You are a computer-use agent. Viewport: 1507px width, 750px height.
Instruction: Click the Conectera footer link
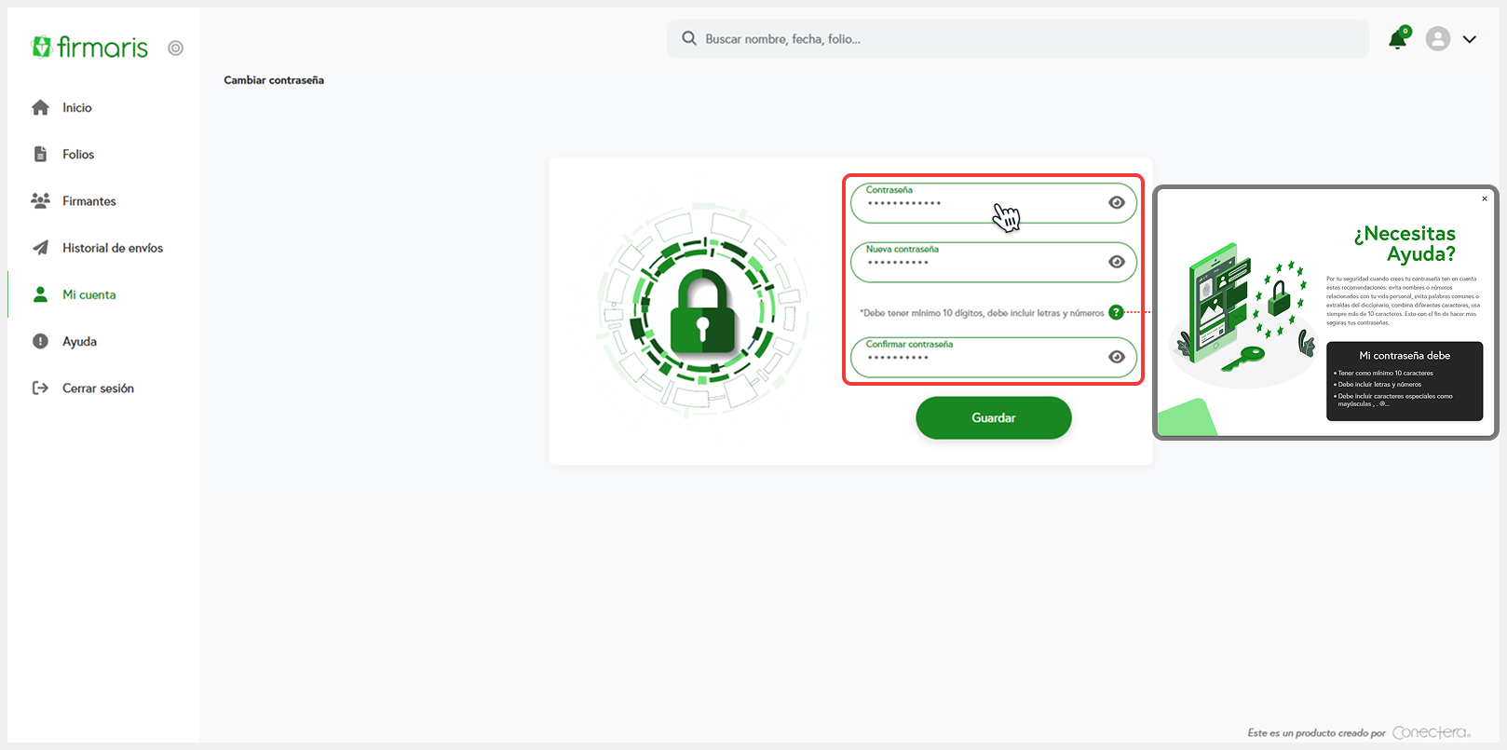(1431, 733)
